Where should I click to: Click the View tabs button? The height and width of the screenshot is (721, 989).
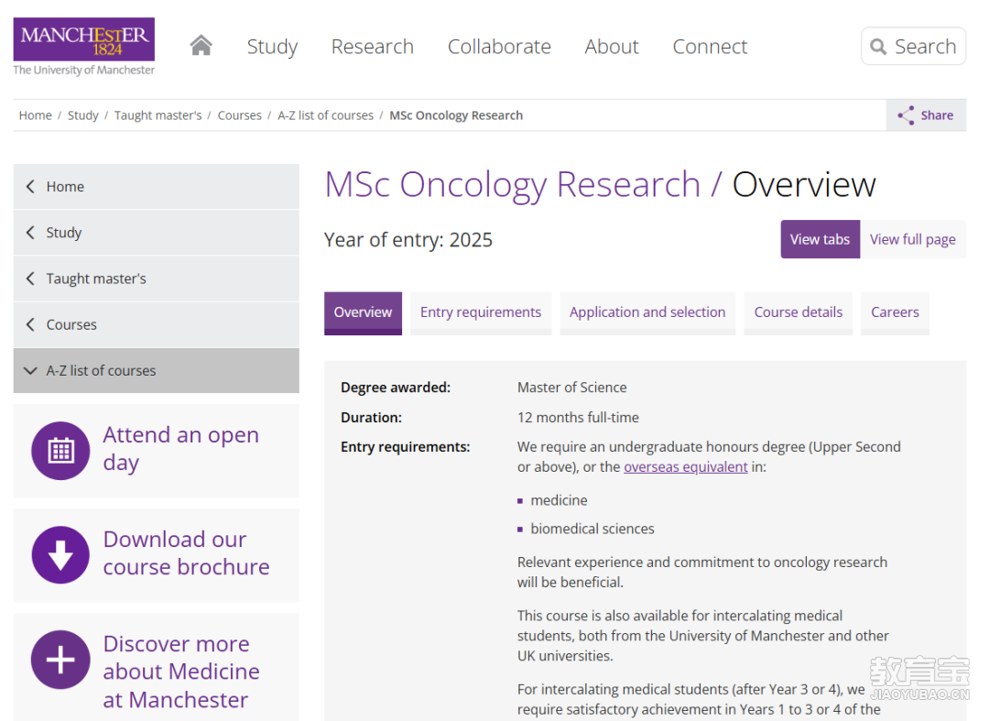click(820, 239)
